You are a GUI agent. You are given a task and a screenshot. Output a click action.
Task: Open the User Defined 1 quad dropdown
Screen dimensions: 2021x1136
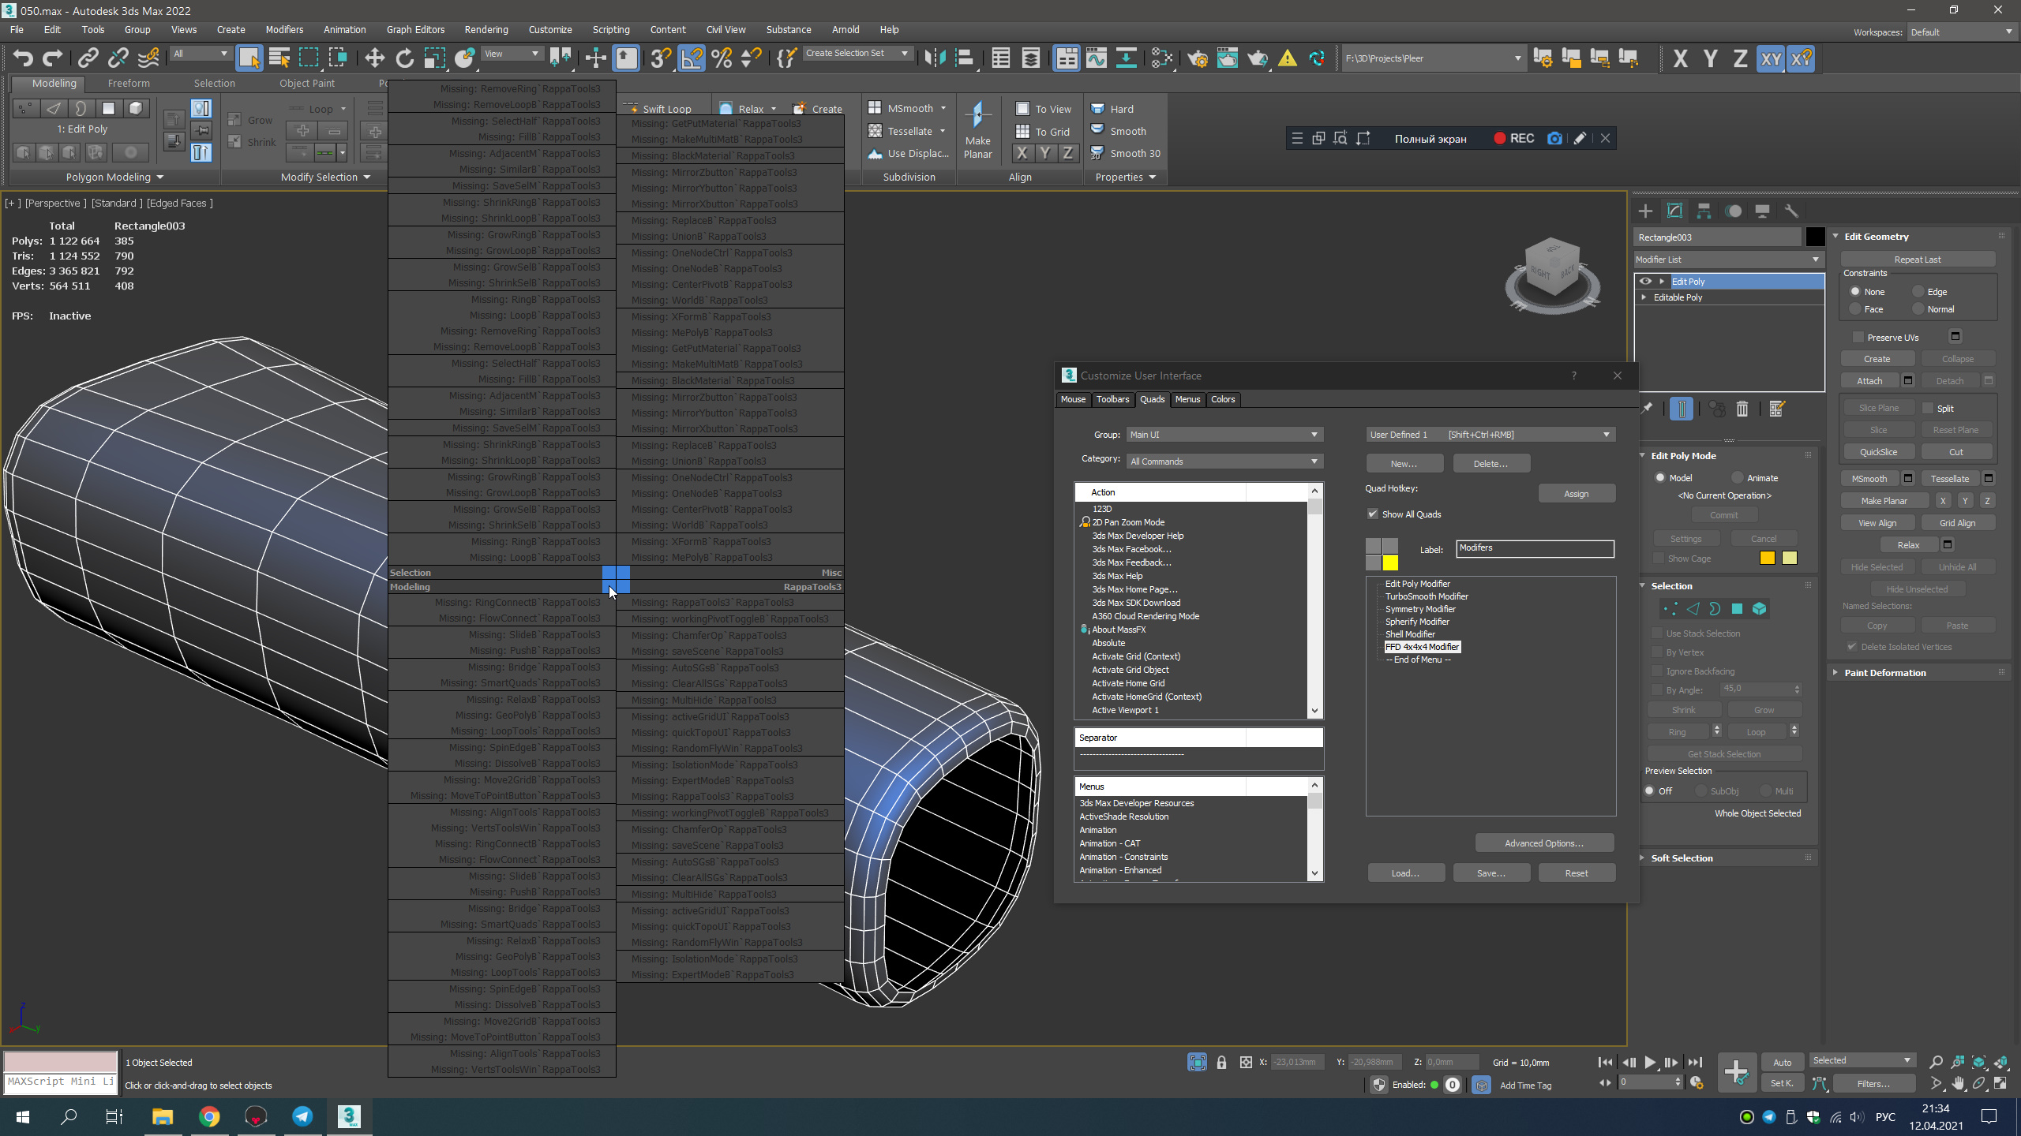click(1490, 435)
